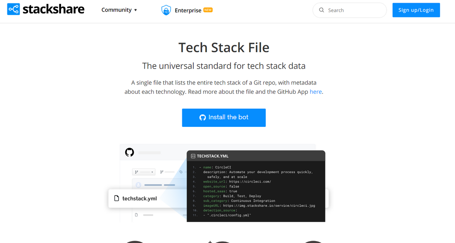Click the techstack.yml file icon
This screenshot has height=243, width=455.
[x=116, y=198]
